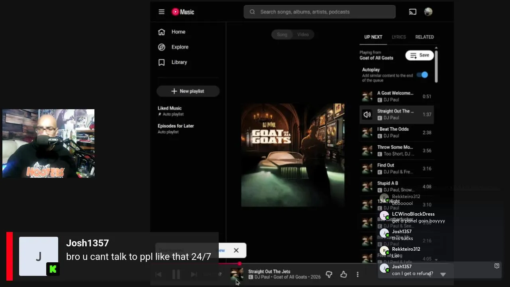The height and width of the screenshot is (287, 510).
Task: Open the hamburger guide menu
Action: click(x=161, y=12)
